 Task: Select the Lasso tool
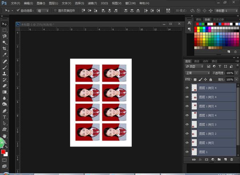pos(4,36)
